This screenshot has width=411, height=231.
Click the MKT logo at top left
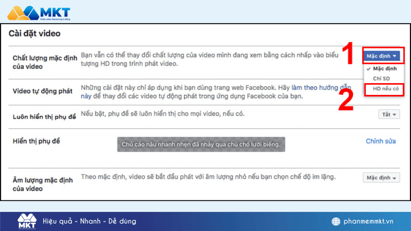pos(39,13)
